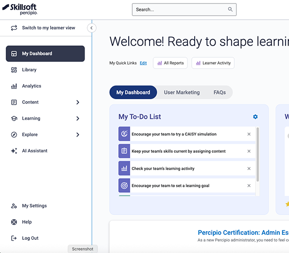This screenshot has height=253, width=289.
Task: Click the learning goal target icon
Action: coord(124,186)
